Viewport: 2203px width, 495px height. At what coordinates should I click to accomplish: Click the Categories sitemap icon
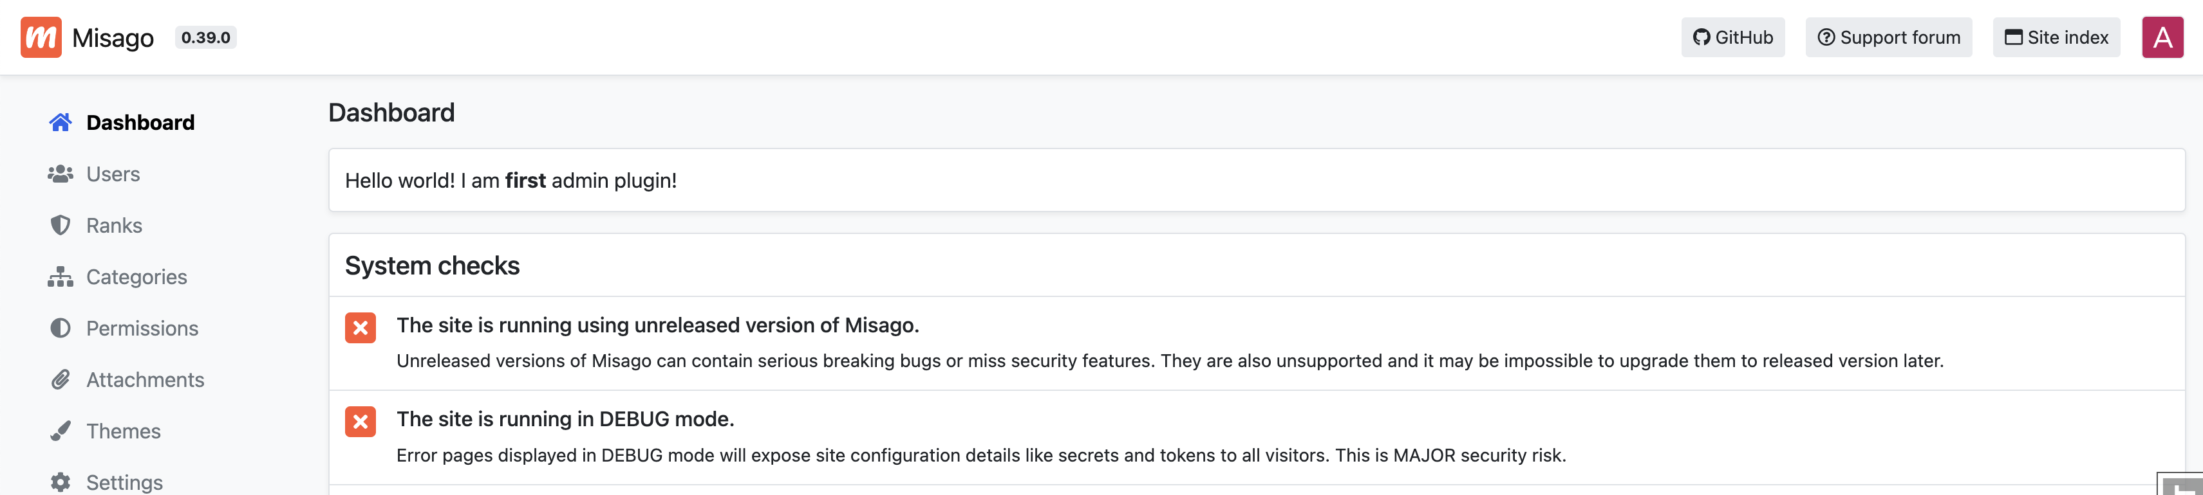(60, 276)
